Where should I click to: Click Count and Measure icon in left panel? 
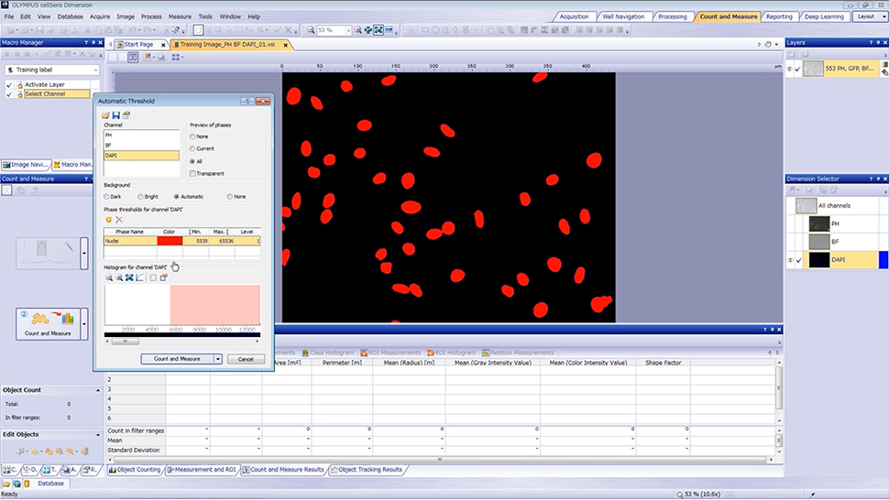(48, 322)
